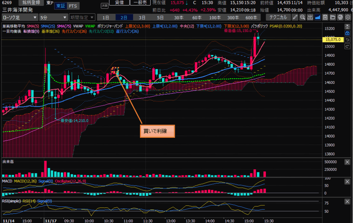The image size is (353, 223).
Task: Print the chart using printer icon
Action: pos(340,17)
